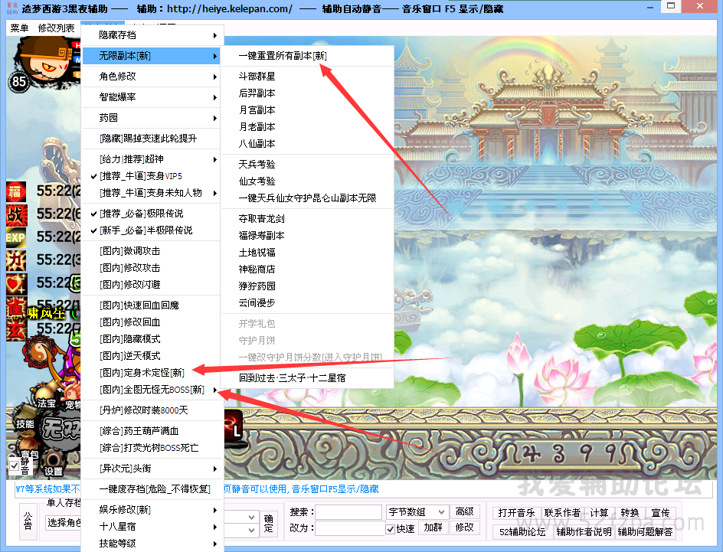The image size is (723, 552).
Task: Click the level 85 badge
Action: pyautogui.click(x=19, y=82)
